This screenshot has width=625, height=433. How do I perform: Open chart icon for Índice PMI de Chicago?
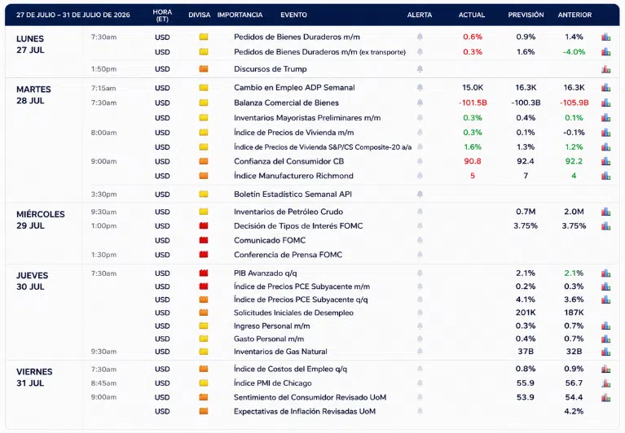[x=606, y=383]
